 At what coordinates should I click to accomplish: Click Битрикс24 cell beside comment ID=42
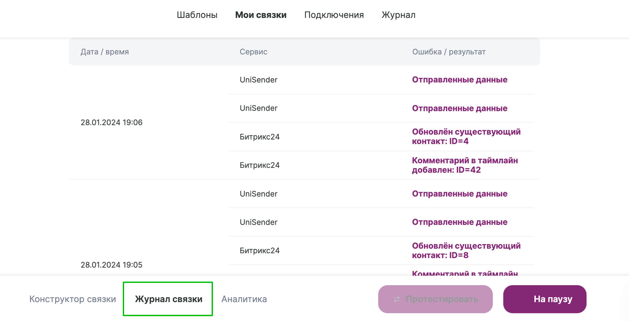(259, 165)
